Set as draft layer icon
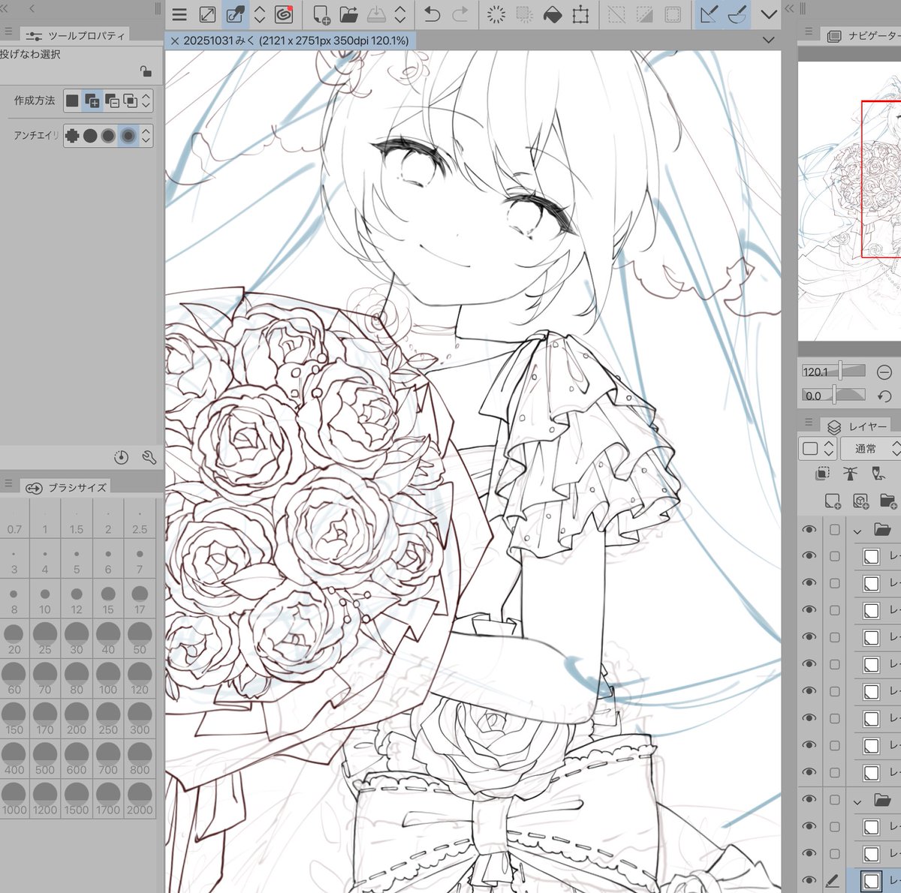901x893 pixels. [x=878, y=474]
